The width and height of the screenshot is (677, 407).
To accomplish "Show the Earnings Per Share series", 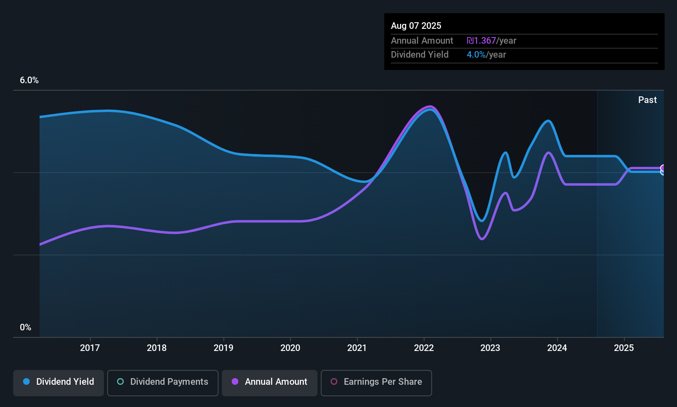I will (x=376, y=383).
